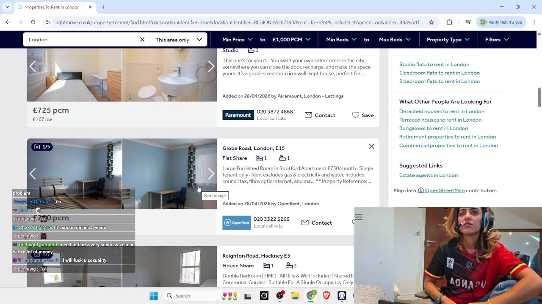View site information icon in address bar
The image size is (542, 304).
[x=48, y=22]
